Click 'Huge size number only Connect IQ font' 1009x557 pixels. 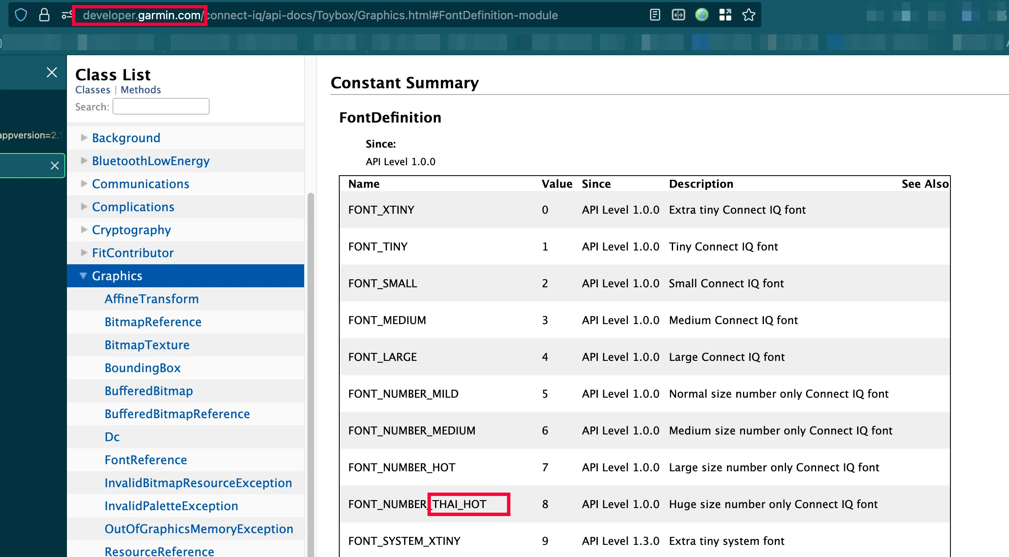[x=773, y=504]
